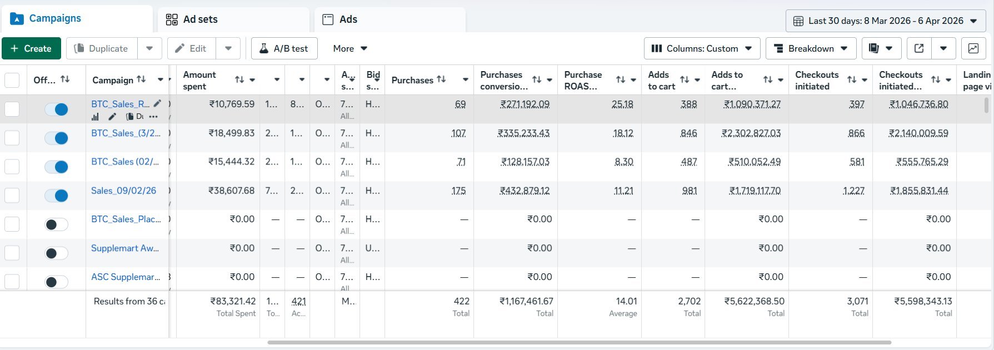Click the Duplicate button
Screen dimensions: 994x350
click(102, 48)
